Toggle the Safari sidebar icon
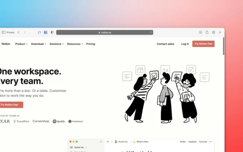Image resolution: width=243 pixels, height=152 pixels. click(x=3, y=32)
